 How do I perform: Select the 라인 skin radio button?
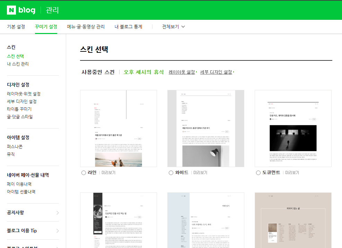point(84,173)
